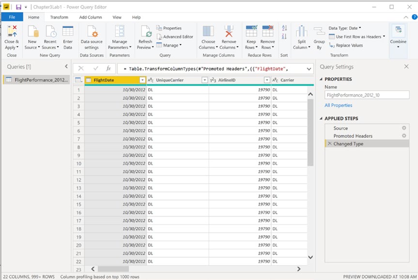Click the Keep Rows icon
Viewport: 418px width, 280px height.
(251, 31)
